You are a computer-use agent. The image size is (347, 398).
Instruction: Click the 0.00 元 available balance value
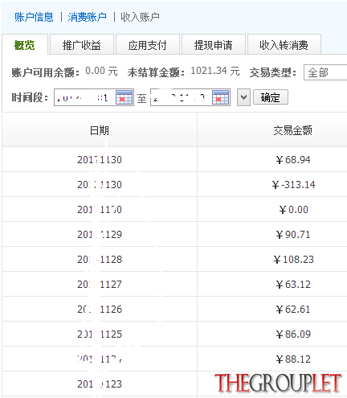[x=101, y=71]
